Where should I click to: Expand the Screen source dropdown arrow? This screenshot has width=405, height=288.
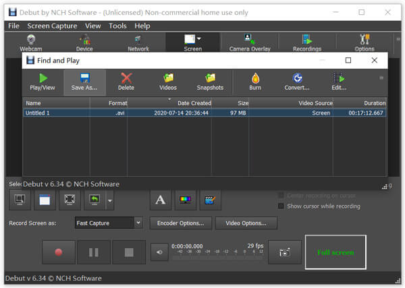coord(199,38)
